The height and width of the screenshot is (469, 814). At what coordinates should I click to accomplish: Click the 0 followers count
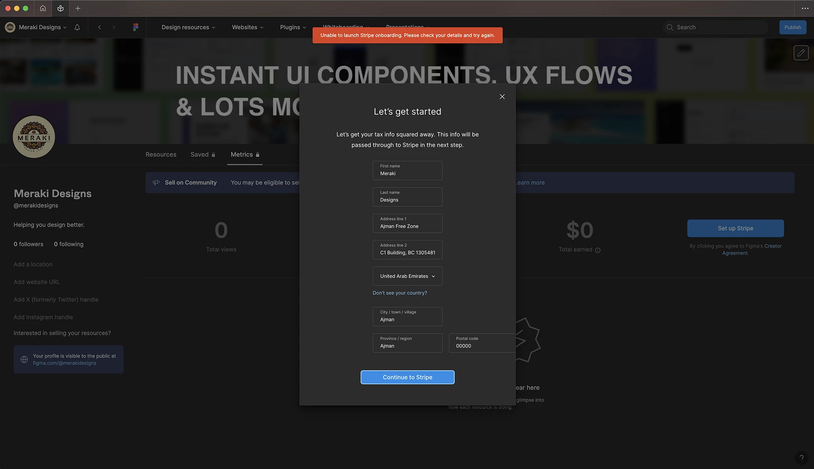[x=29, y=244]
